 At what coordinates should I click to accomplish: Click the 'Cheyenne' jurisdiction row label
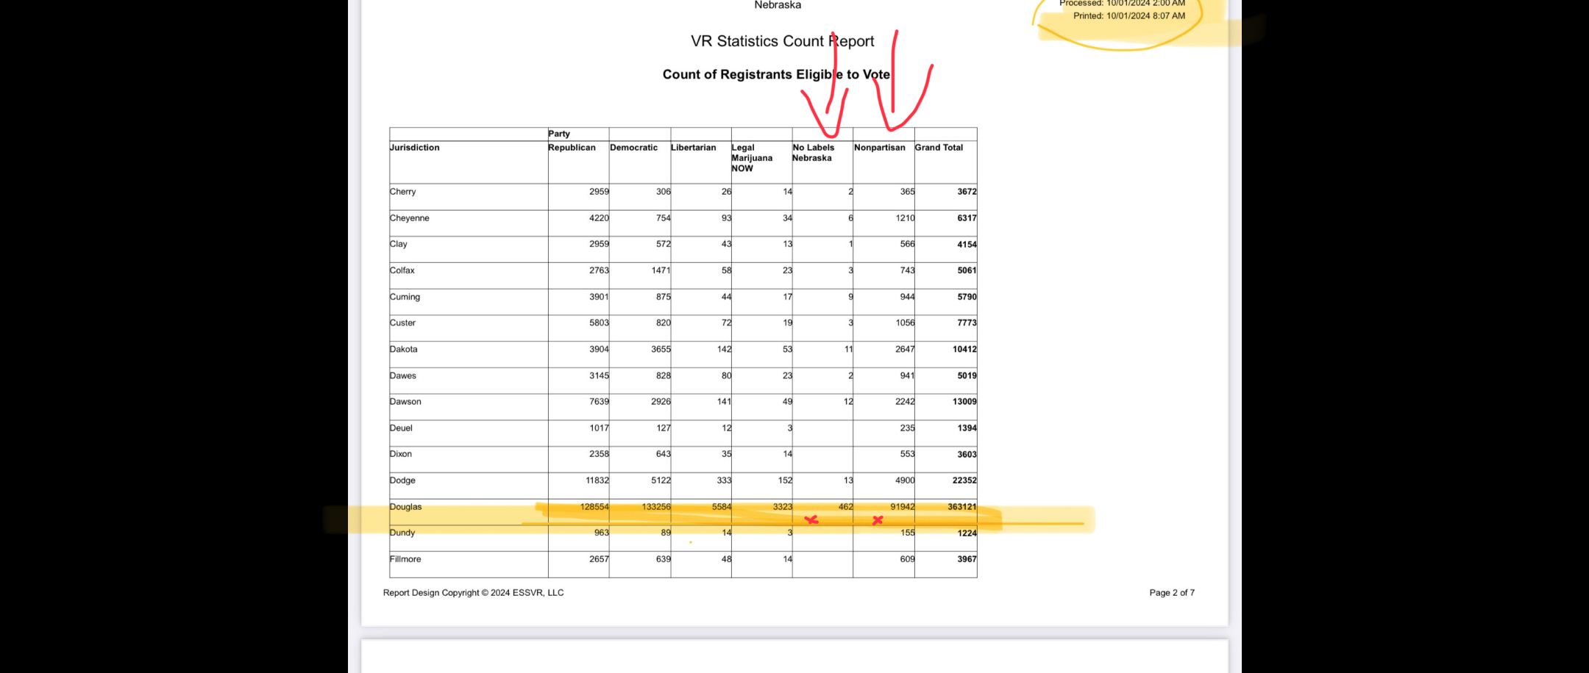coord(410,218)
